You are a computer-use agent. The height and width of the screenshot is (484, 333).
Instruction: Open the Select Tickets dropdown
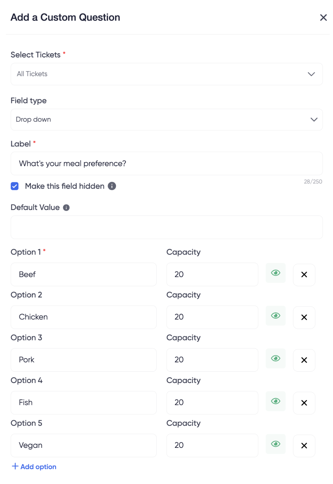click(x=167, y=74)
